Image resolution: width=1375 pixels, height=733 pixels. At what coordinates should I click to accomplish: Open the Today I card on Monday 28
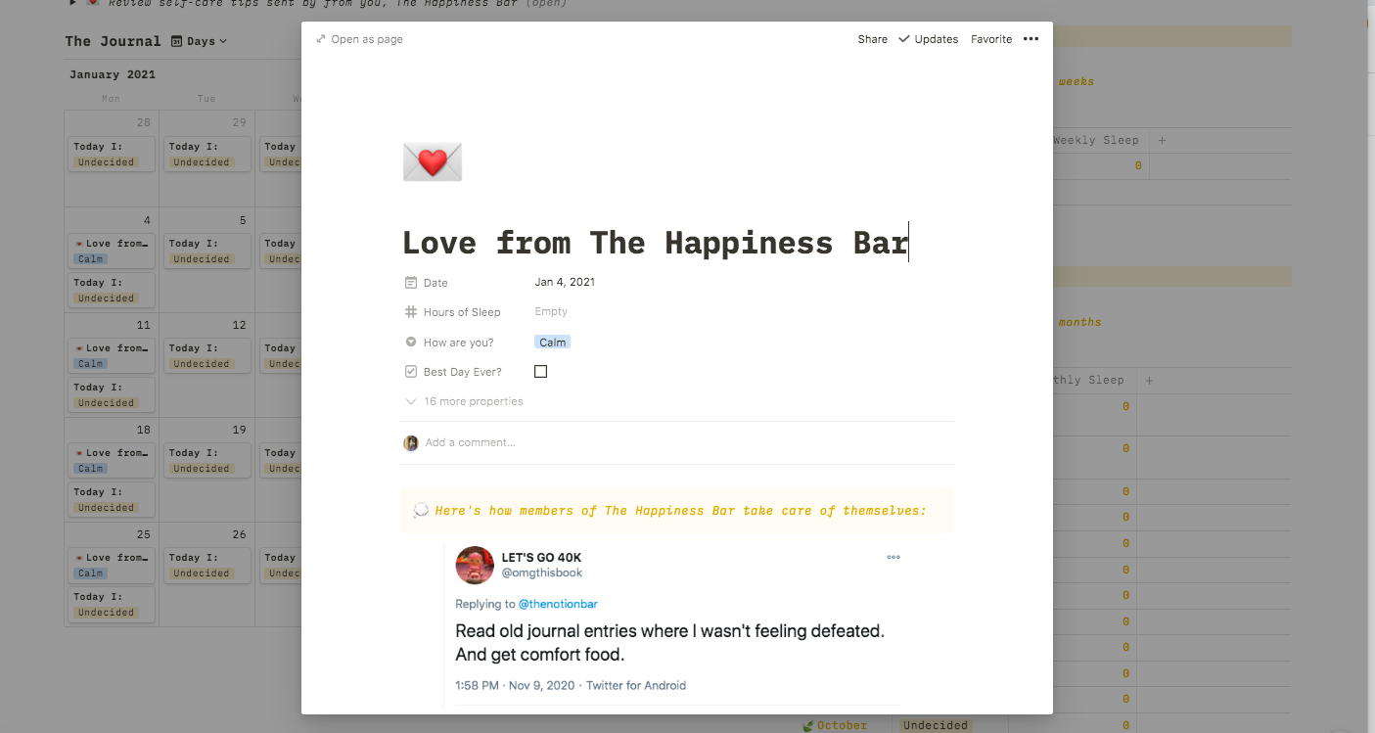[x=112, y=154]
